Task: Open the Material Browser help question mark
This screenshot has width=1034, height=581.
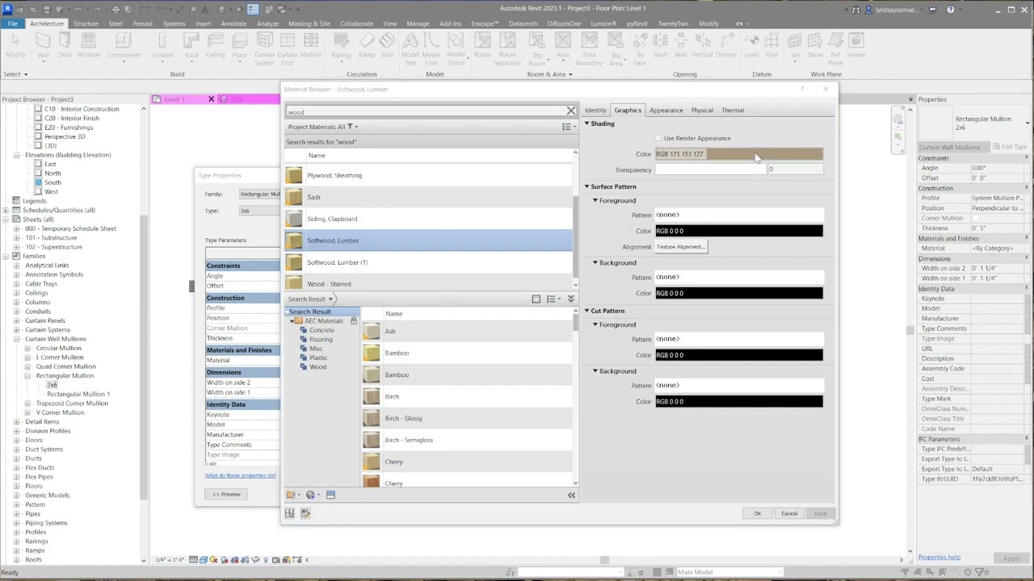Action: tap(802, 90)
